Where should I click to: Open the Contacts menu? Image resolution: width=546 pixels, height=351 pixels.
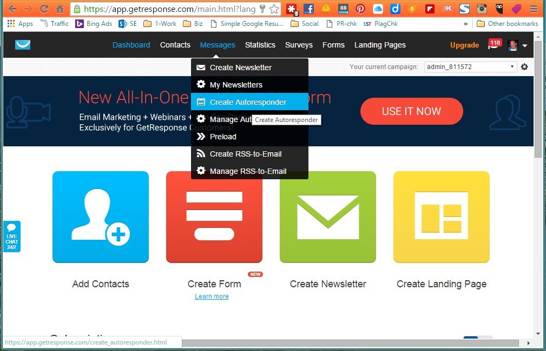point(175,45)
